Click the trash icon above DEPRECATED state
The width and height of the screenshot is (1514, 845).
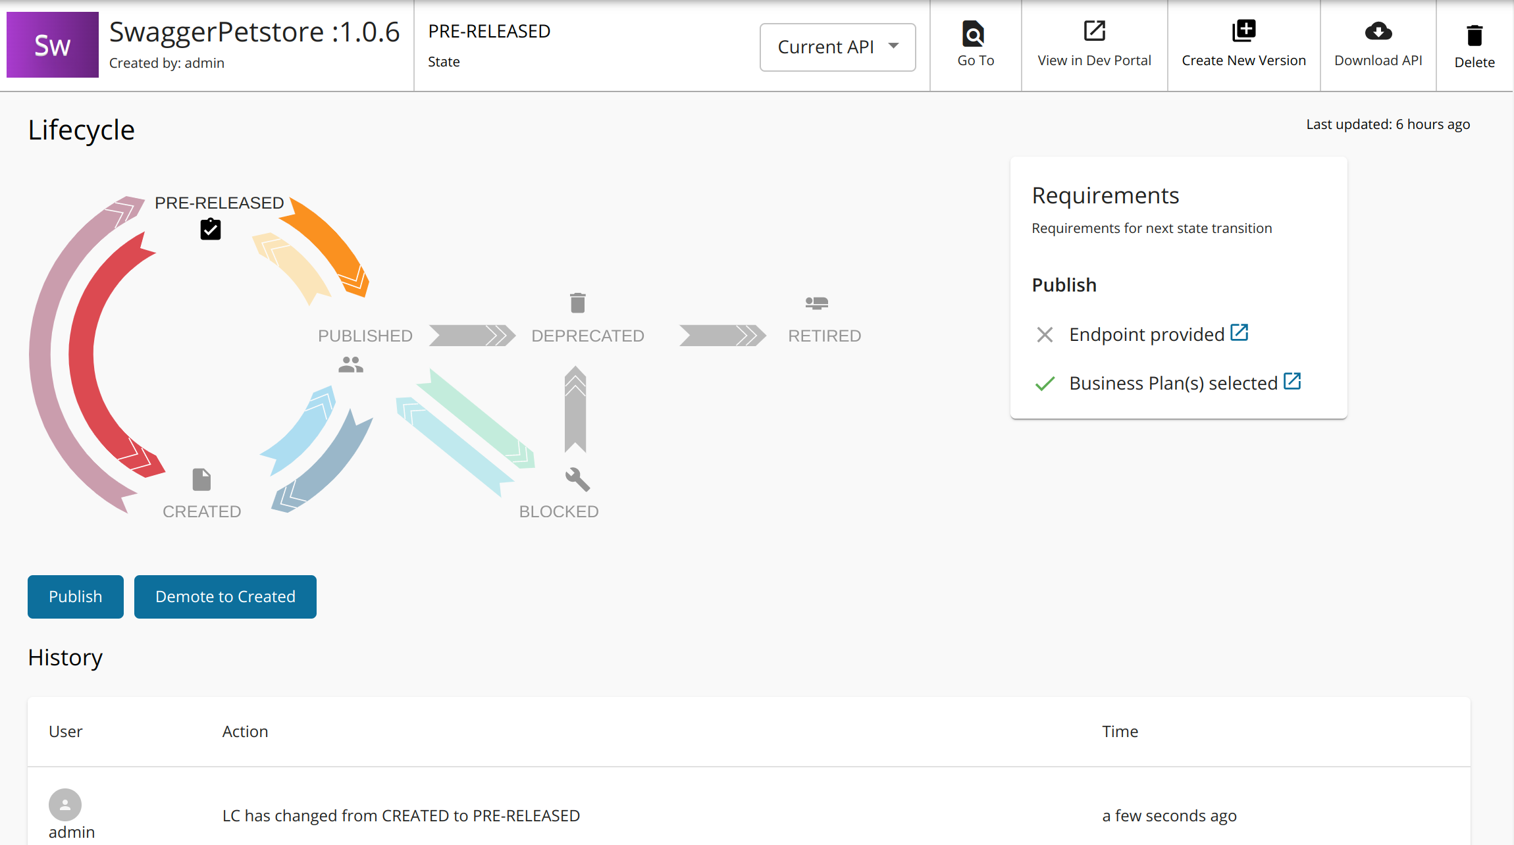577,302
